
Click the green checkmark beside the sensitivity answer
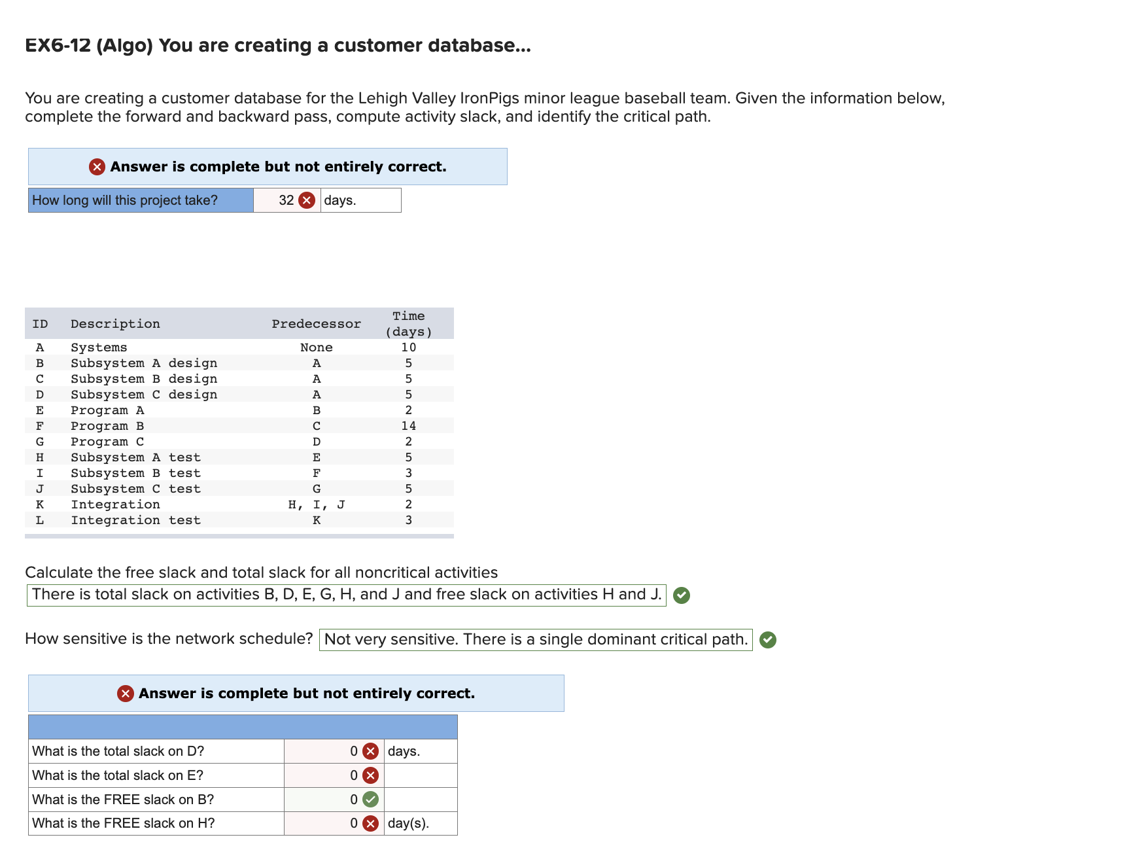click(x=768, y=639)
